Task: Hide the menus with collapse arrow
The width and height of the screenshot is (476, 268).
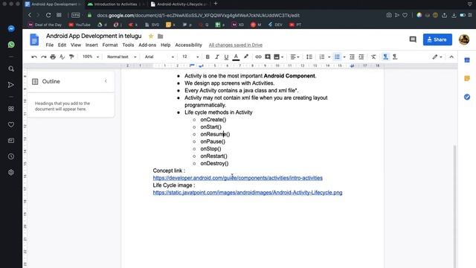Action: (x=451, y=57)
